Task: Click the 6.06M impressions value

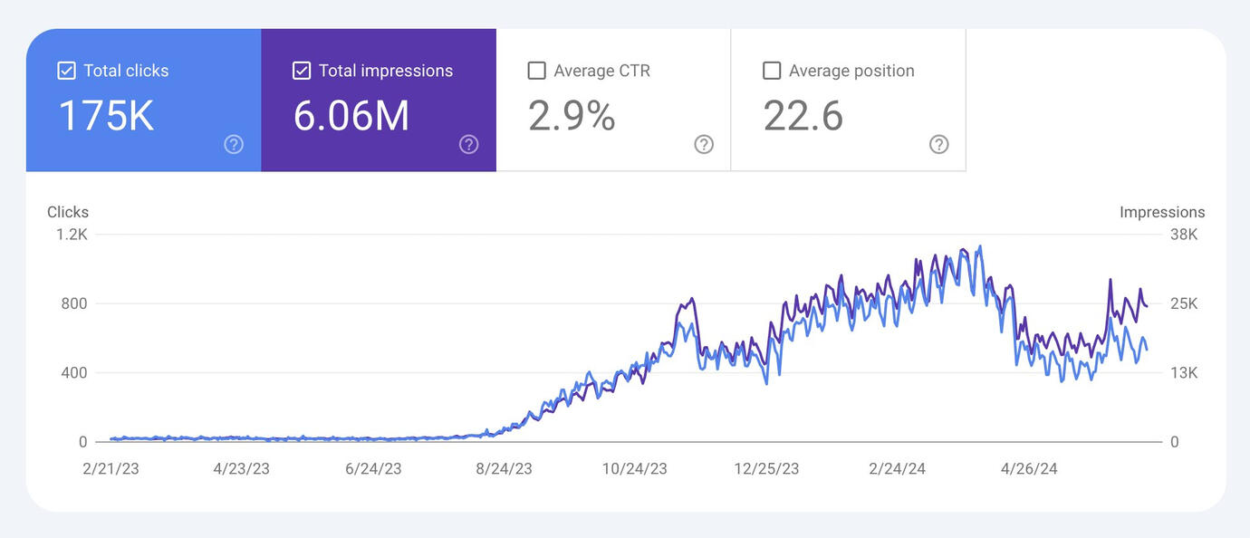Action: tap(351, 116)
